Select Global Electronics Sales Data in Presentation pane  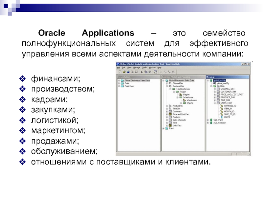pos(137,80)
